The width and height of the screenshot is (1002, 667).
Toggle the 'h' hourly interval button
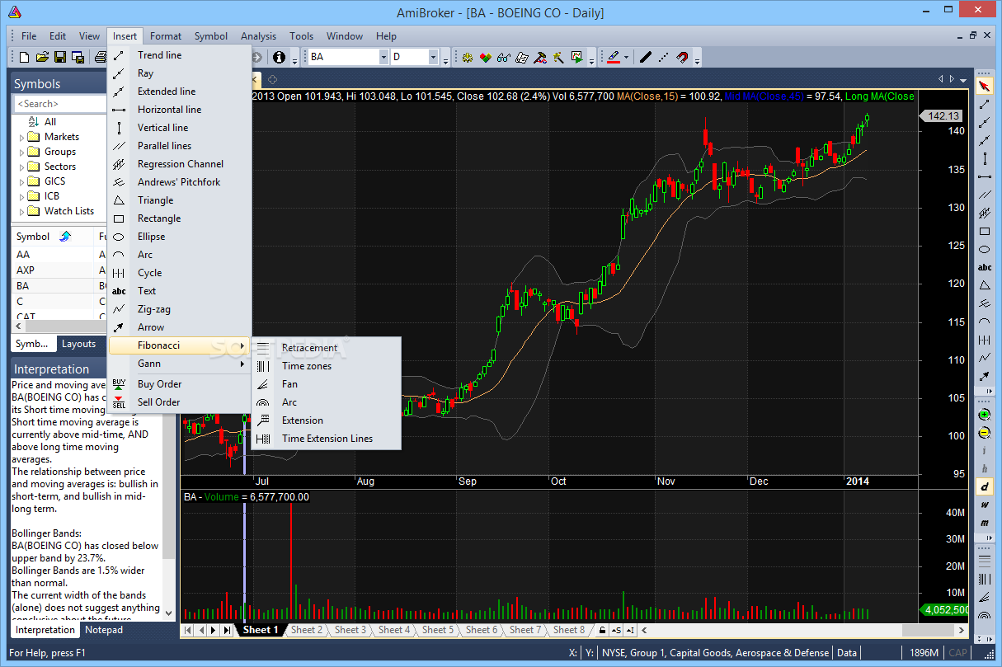coord(985,468)
